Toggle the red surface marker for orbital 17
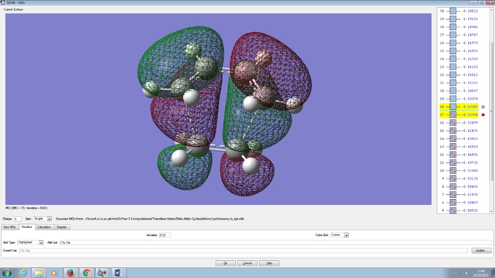Viewport: 495px width, 278px height. pos(483,115)
